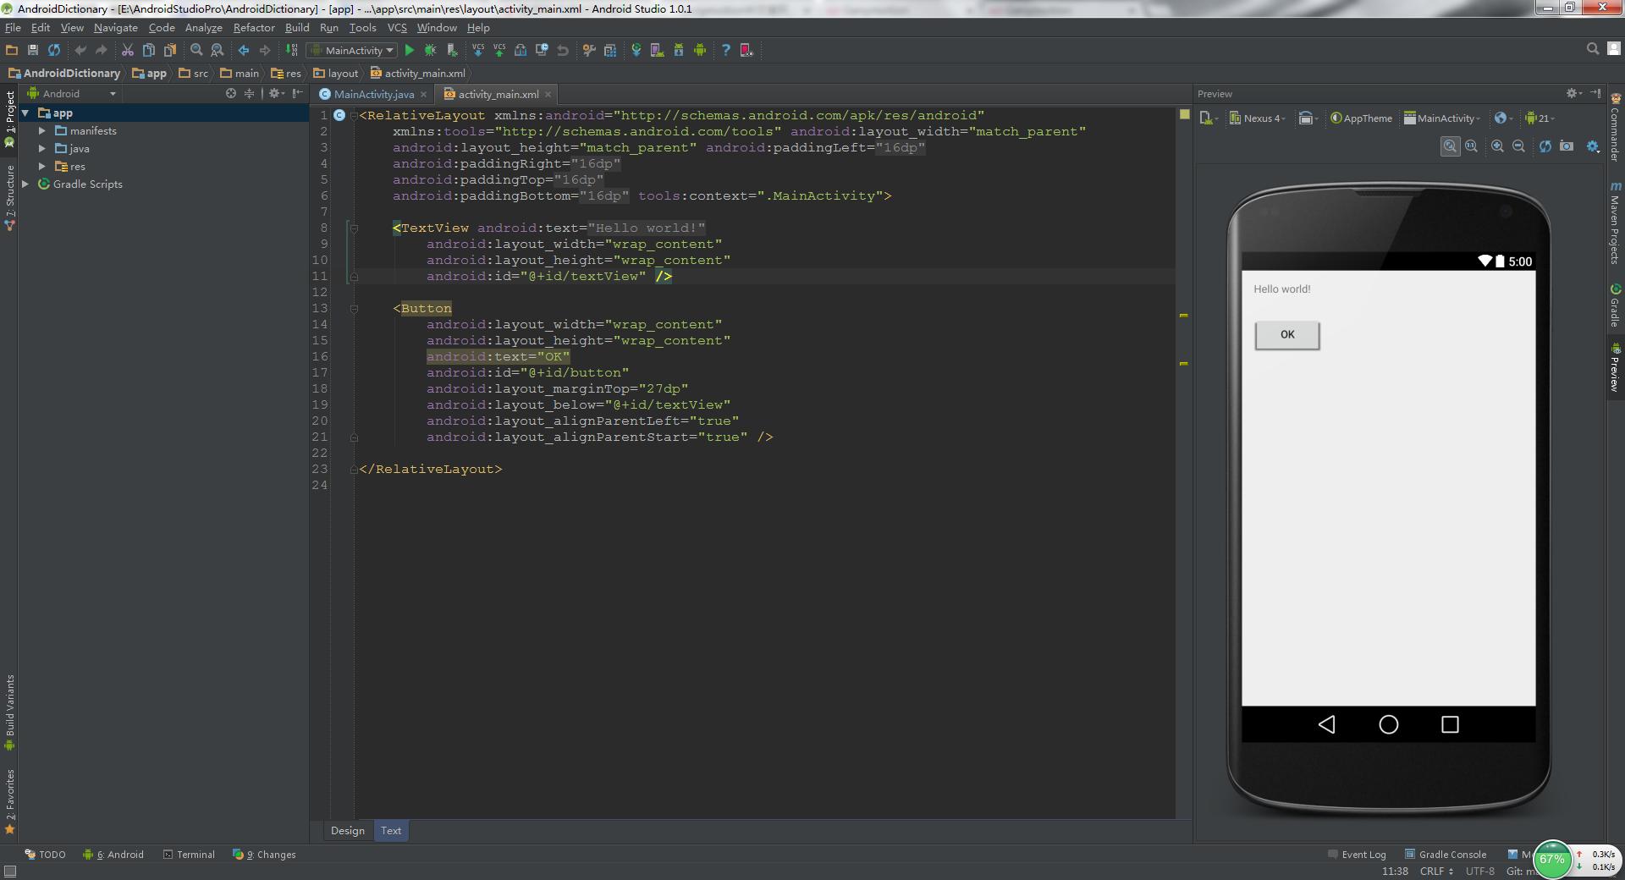Refresh the layout preview
Image resolution: width=1625 pixels, height=880 pixels.
[1545, 146]
